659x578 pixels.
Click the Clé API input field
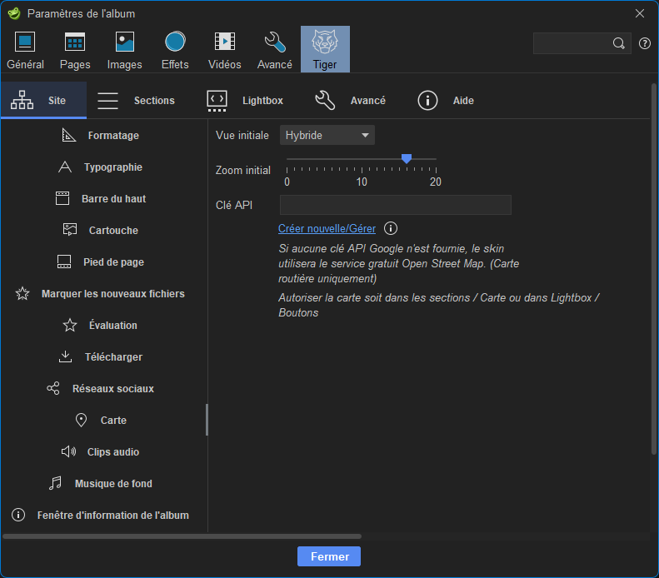395,205
